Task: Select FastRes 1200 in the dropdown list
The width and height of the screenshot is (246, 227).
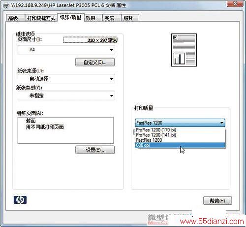Action: coord(180,140)
